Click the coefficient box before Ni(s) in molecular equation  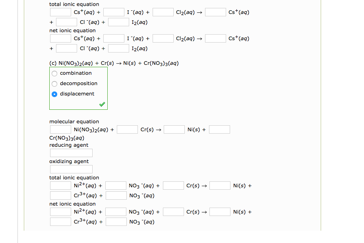pyautogui.click(x=174, y=129)
